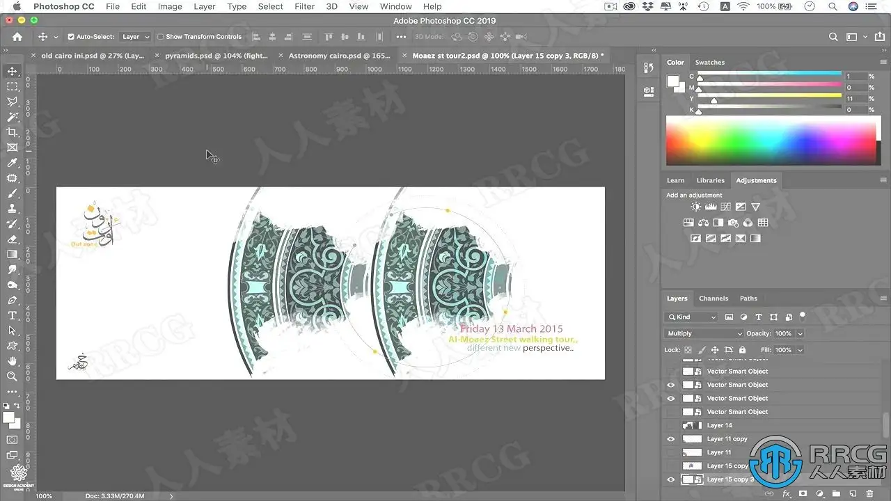Open the Select menu
This screenshot has width=891, height=501.
click(x=271, y=6)
